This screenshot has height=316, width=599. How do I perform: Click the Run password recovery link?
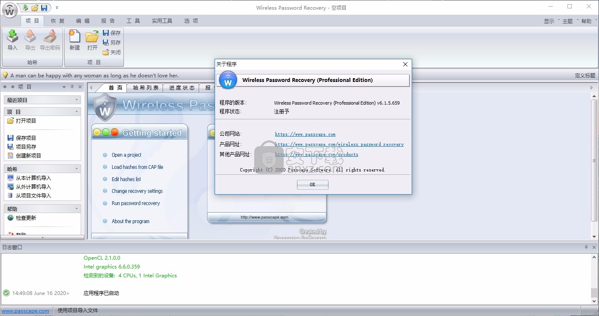point(136,203)
